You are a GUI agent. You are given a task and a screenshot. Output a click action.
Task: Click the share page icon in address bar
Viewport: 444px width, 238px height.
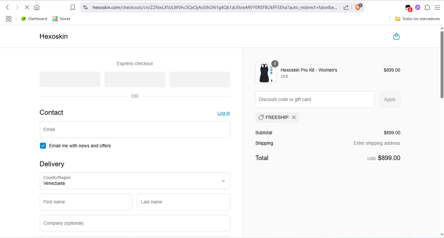point(346,7)
